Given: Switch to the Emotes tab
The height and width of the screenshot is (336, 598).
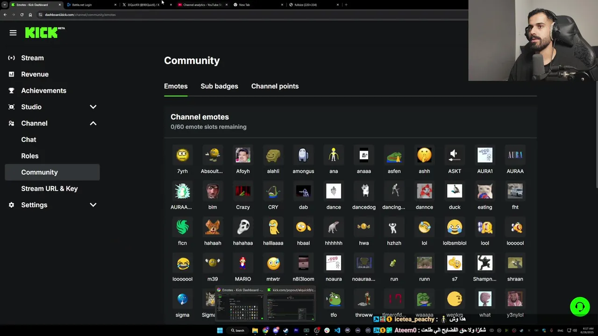Looking at the screenshot, I should point(176,86).
